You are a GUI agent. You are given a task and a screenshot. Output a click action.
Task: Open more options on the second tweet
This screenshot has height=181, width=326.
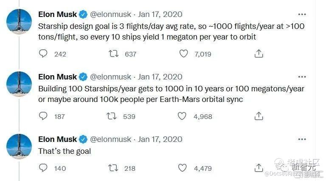[302, 77]
